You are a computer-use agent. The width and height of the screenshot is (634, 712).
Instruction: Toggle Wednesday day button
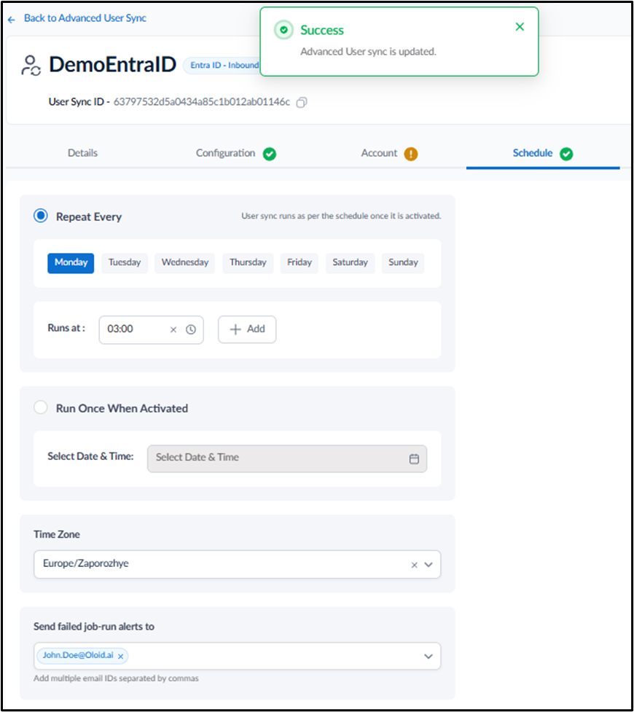click(185, 263)
